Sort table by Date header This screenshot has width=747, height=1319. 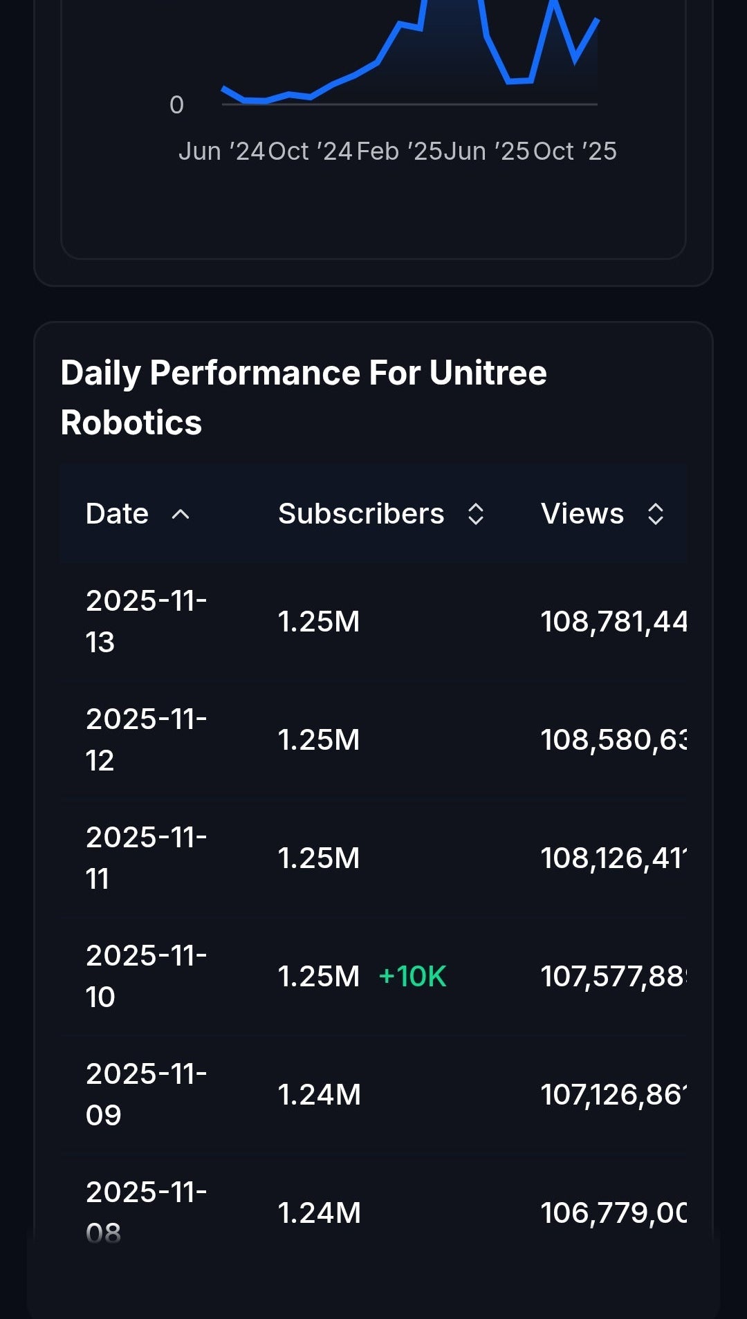click(x=118, y=514)
